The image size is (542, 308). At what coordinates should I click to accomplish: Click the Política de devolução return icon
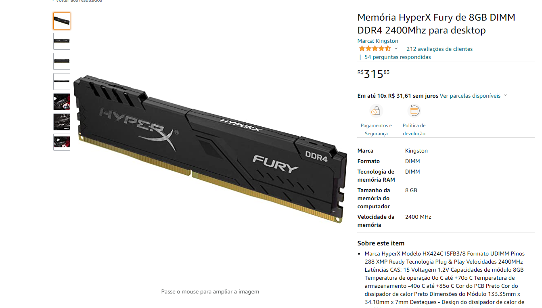tap(414, 111)
